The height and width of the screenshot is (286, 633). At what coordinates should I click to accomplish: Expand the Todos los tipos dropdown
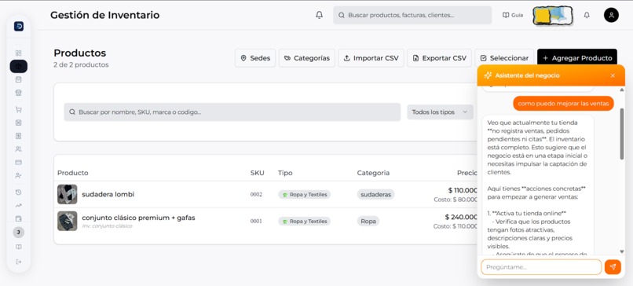coord(440,112)
